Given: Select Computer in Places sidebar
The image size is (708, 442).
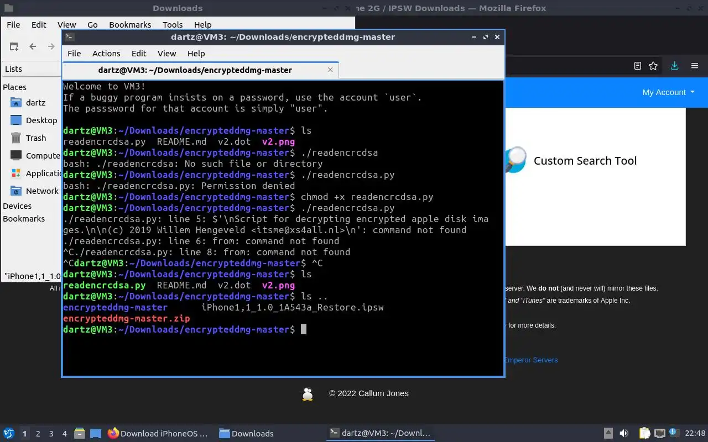Looking at the screenshot, I should (35, 156).
